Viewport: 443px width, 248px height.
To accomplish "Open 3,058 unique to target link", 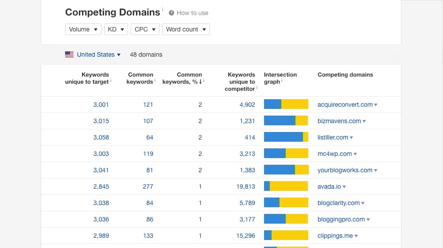I will [x=101, y=137].
